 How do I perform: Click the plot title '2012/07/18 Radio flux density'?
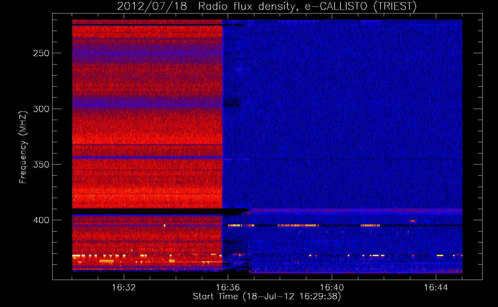[267, 6]
